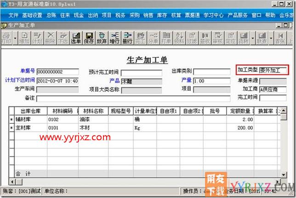Click the 增加 (add) toolbar icon

[x=24, y=38]
